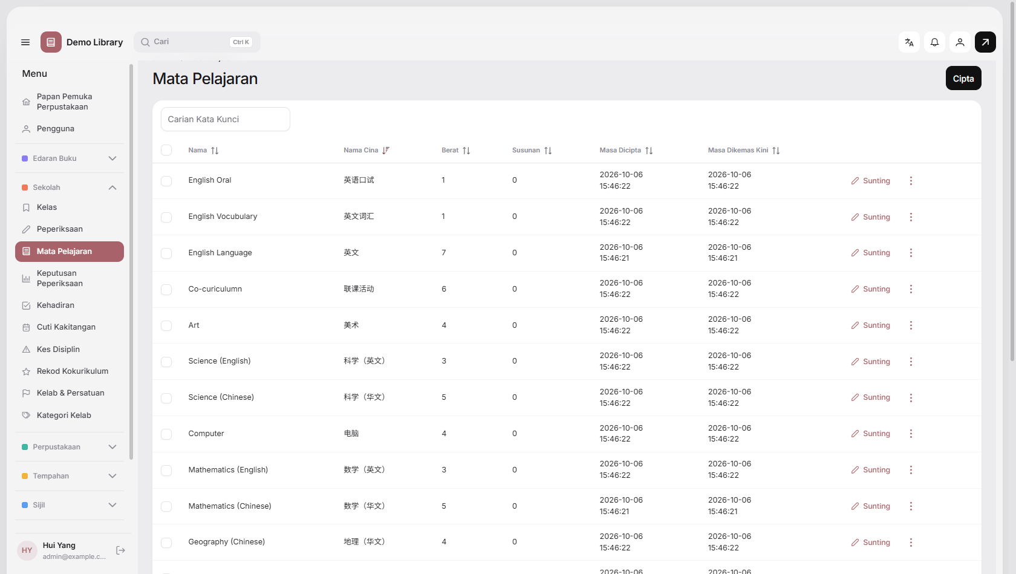This screenshot has width=1016, height=574.
Task: Go to Kes Disiplin in sidebar
Action: [x=70, y=350]
